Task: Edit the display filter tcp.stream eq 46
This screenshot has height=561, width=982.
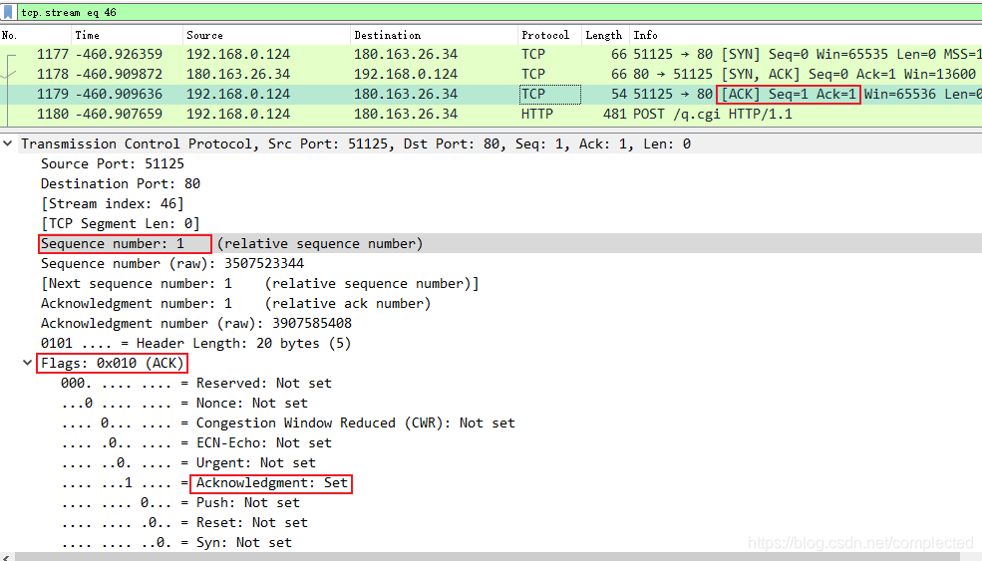Action: click(497, 12)
